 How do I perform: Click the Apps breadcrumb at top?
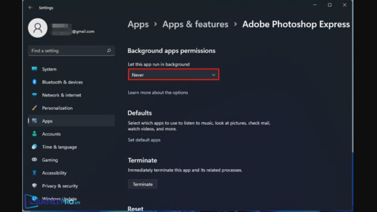pyautogui.click(x=138, y=24)
